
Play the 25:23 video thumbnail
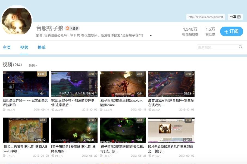(171, 84)
